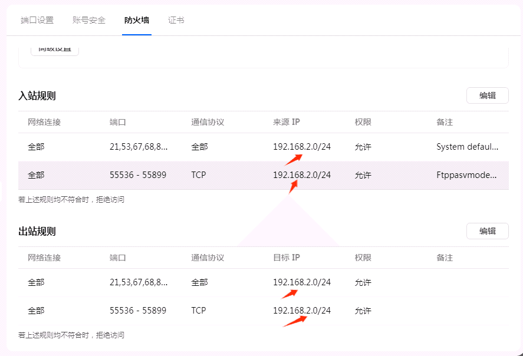
Task: Click the partially visible 高级设置 button
Action: tap(55, 50)
